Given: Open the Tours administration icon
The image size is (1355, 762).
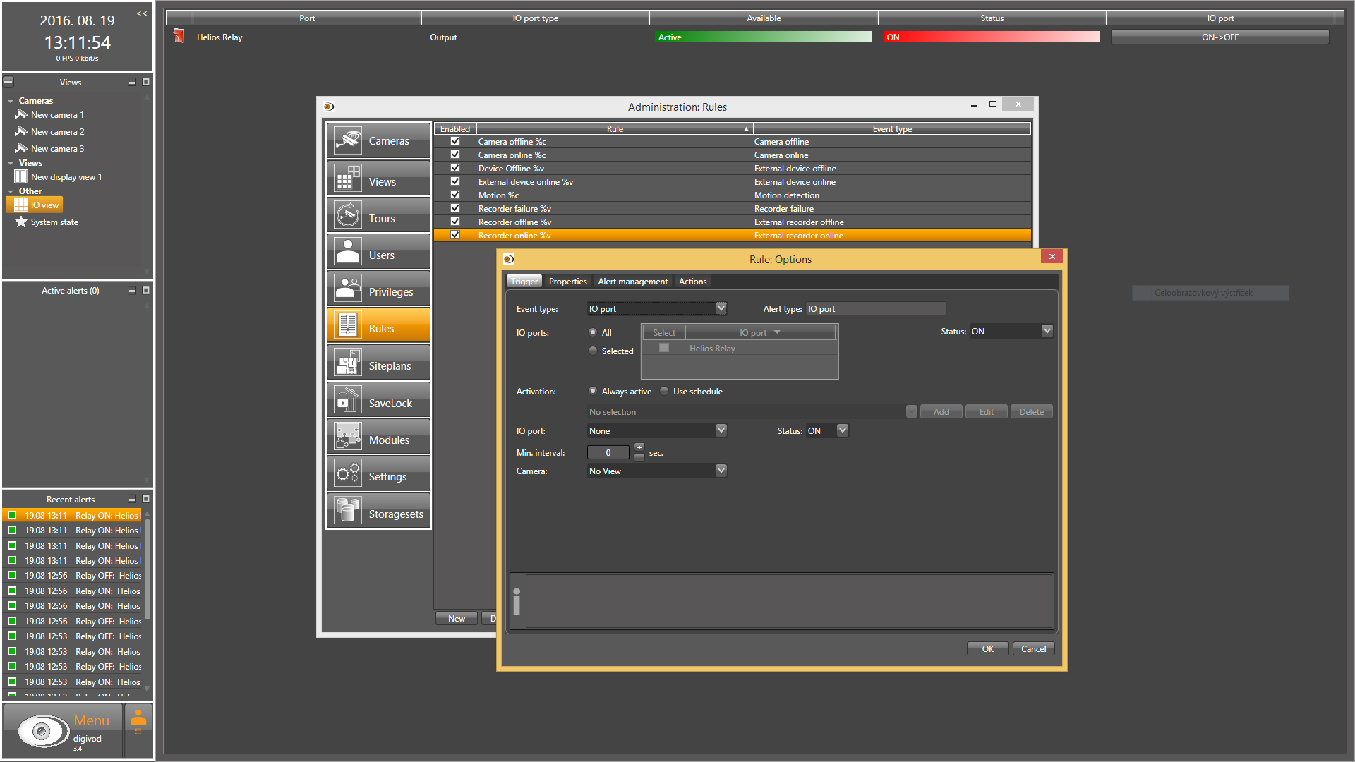Looking at the screenshot, I should 348,215.
